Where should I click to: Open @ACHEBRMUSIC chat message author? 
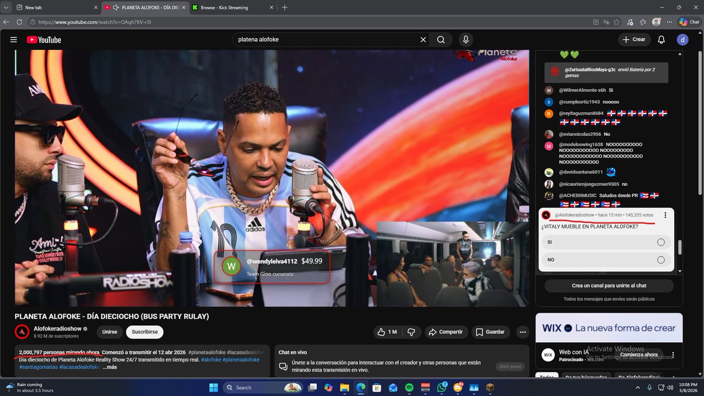[x=577, y=195]
